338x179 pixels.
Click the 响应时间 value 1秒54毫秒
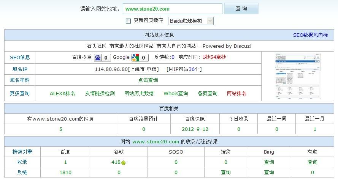(x=214, y=57)
